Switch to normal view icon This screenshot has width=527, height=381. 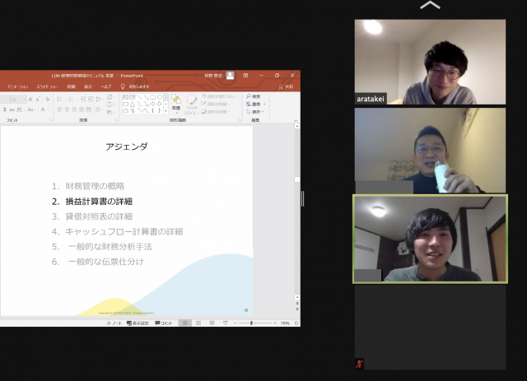(184, 323)
